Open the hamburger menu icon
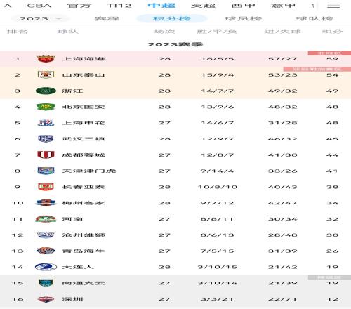351x309 pixels. point(333,6)
